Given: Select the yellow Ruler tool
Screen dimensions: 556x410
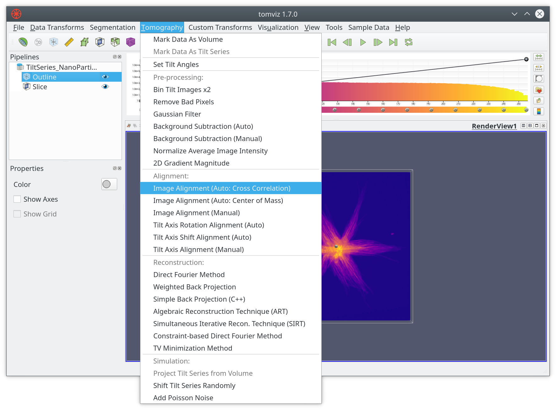Looking at the screenshot, I should (69, 42).
